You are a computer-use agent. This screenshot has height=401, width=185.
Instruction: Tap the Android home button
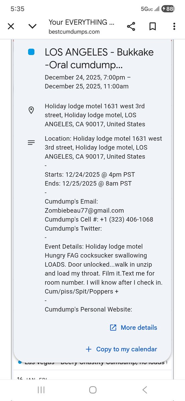click(93, 390)
